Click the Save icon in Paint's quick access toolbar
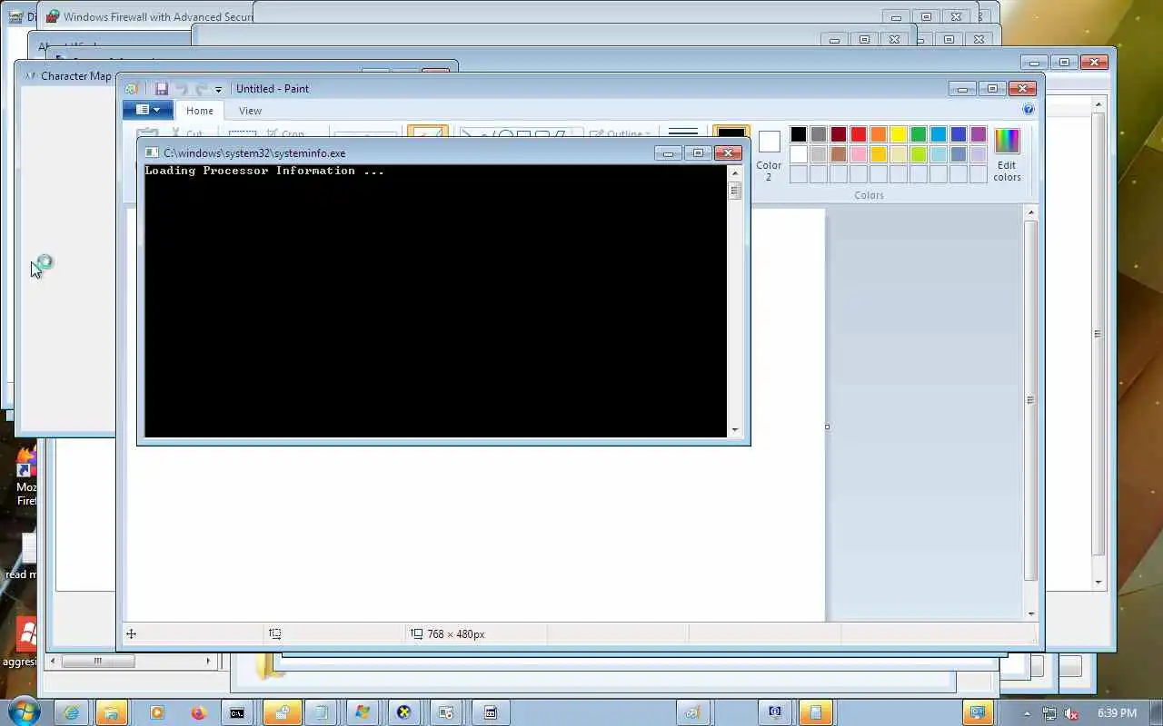The height and width of the screenshot is (726, 1163). [162, 89]
